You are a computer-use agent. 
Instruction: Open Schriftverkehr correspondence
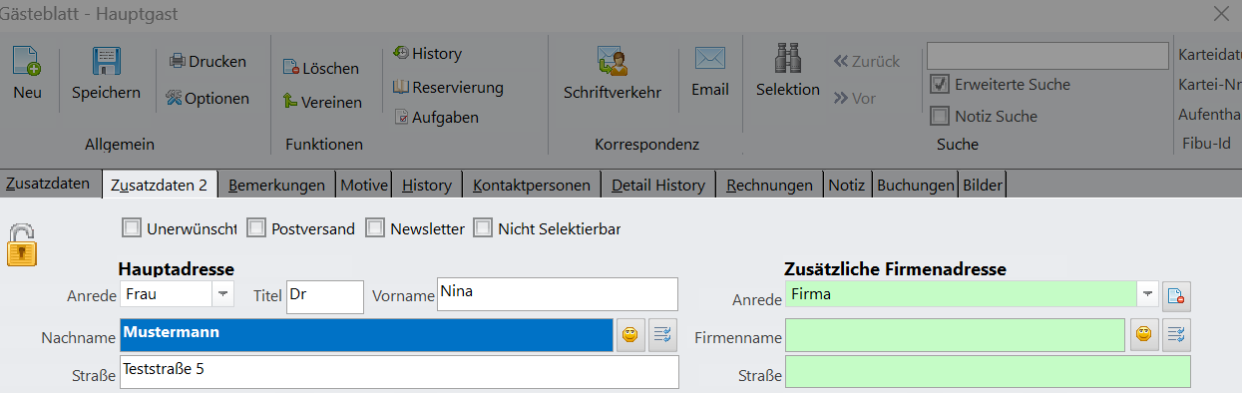pos(612,73)
